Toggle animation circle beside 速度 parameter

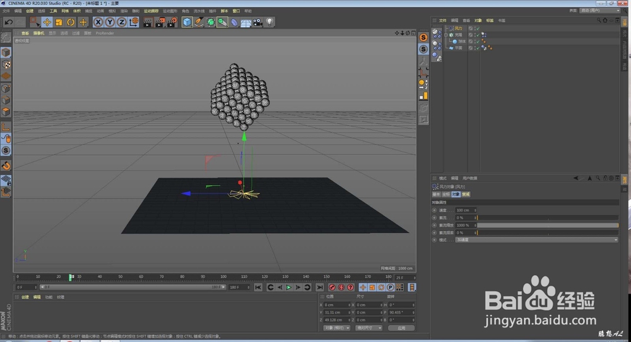pos(434,210)
